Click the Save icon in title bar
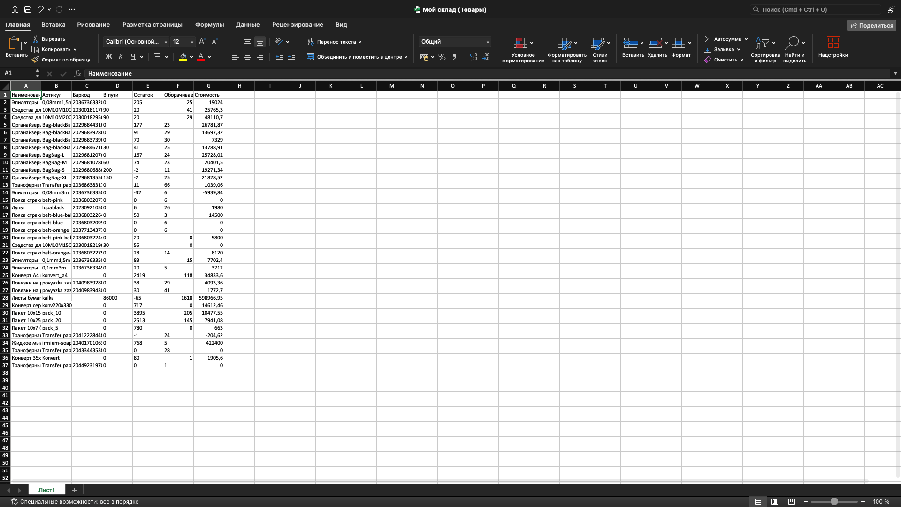 click(28, 9)
